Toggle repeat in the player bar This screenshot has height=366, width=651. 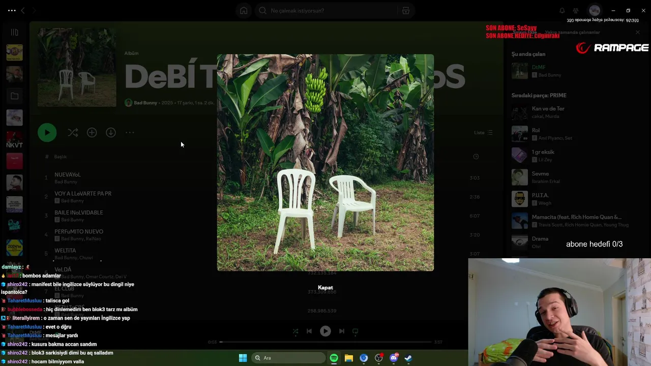(356, 331)
